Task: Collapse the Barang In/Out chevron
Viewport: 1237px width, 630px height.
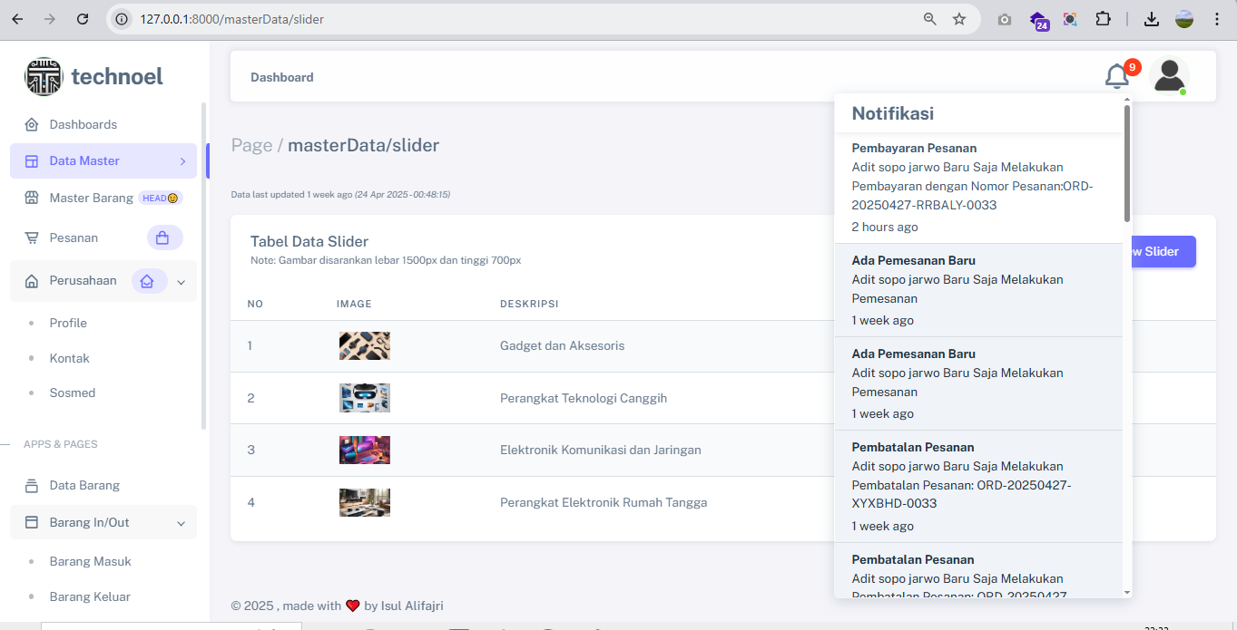Action: (181, 523)
